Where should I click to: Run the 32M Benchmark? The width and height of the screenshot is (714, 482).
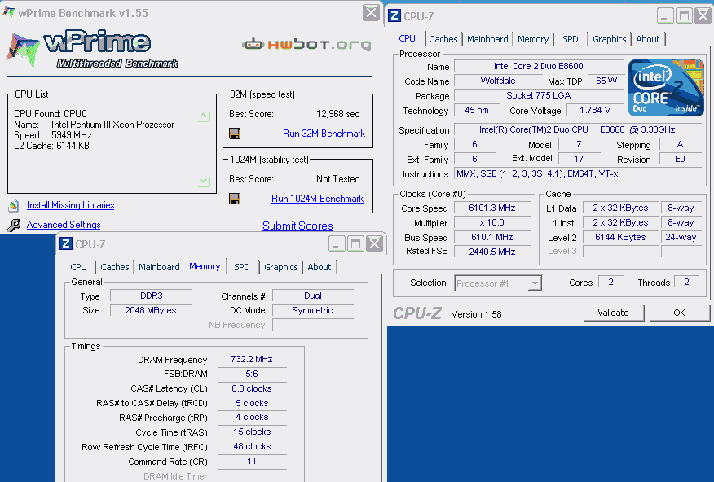tap(324, 134)
